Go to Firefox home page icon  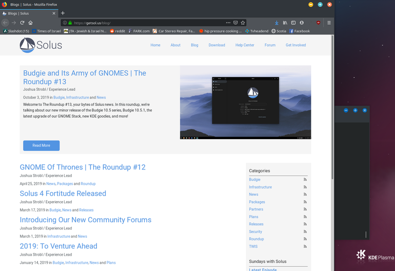30,23
